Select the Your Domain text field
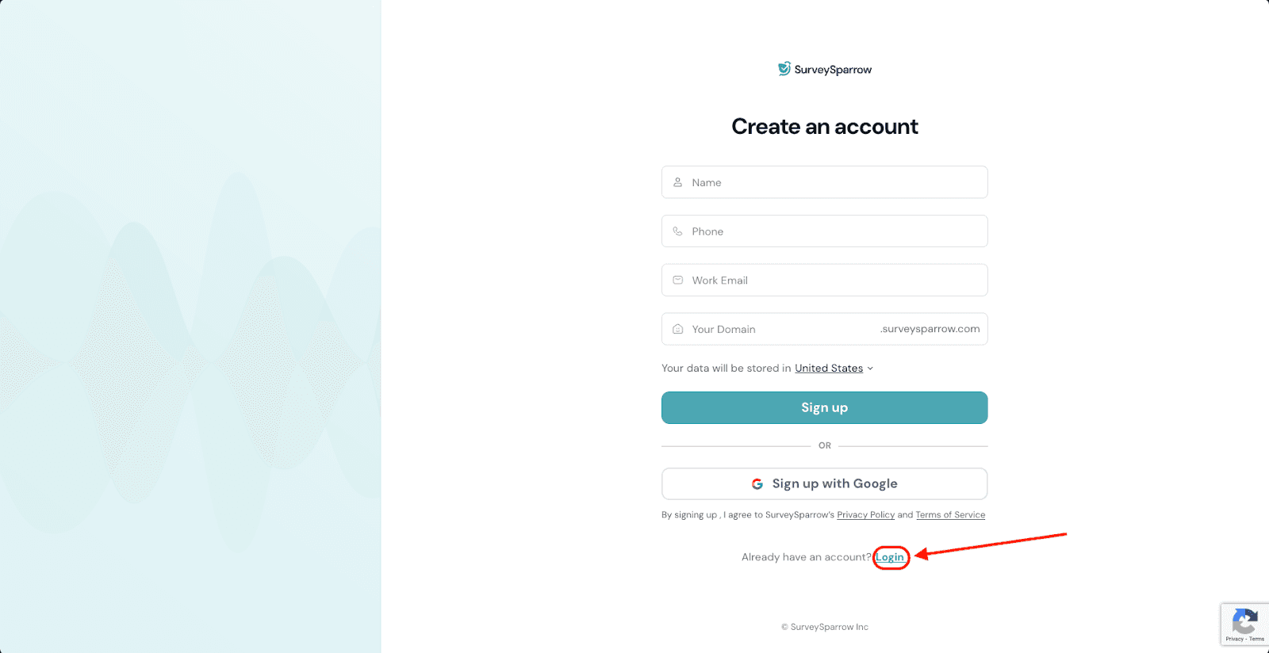The width and height of the screenshot is (1269, 653). tap(781, 330)
